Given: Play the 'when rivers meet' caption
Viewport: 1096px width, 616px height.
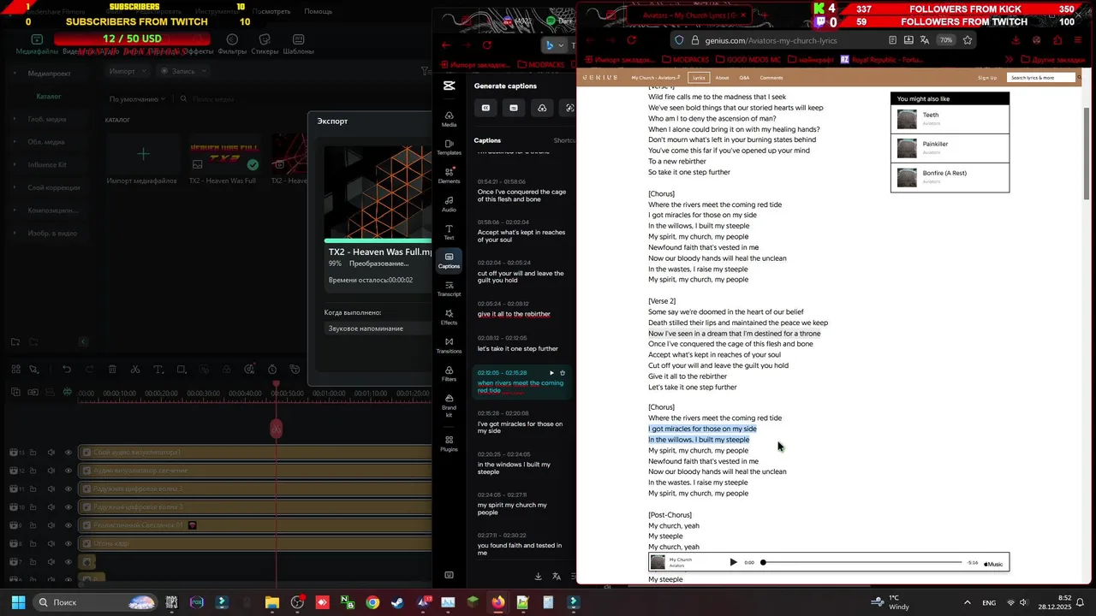Looking at the screenshot, I should coord(551,373).
